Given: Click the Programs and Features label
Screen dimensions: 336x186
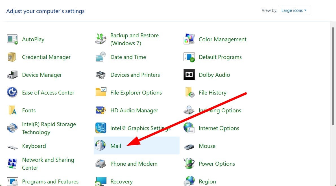Looking at the screenshot, I should (50, 181).
